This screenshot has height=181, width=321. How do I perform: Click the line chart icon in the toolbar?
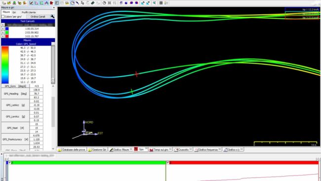pos(31,3)
